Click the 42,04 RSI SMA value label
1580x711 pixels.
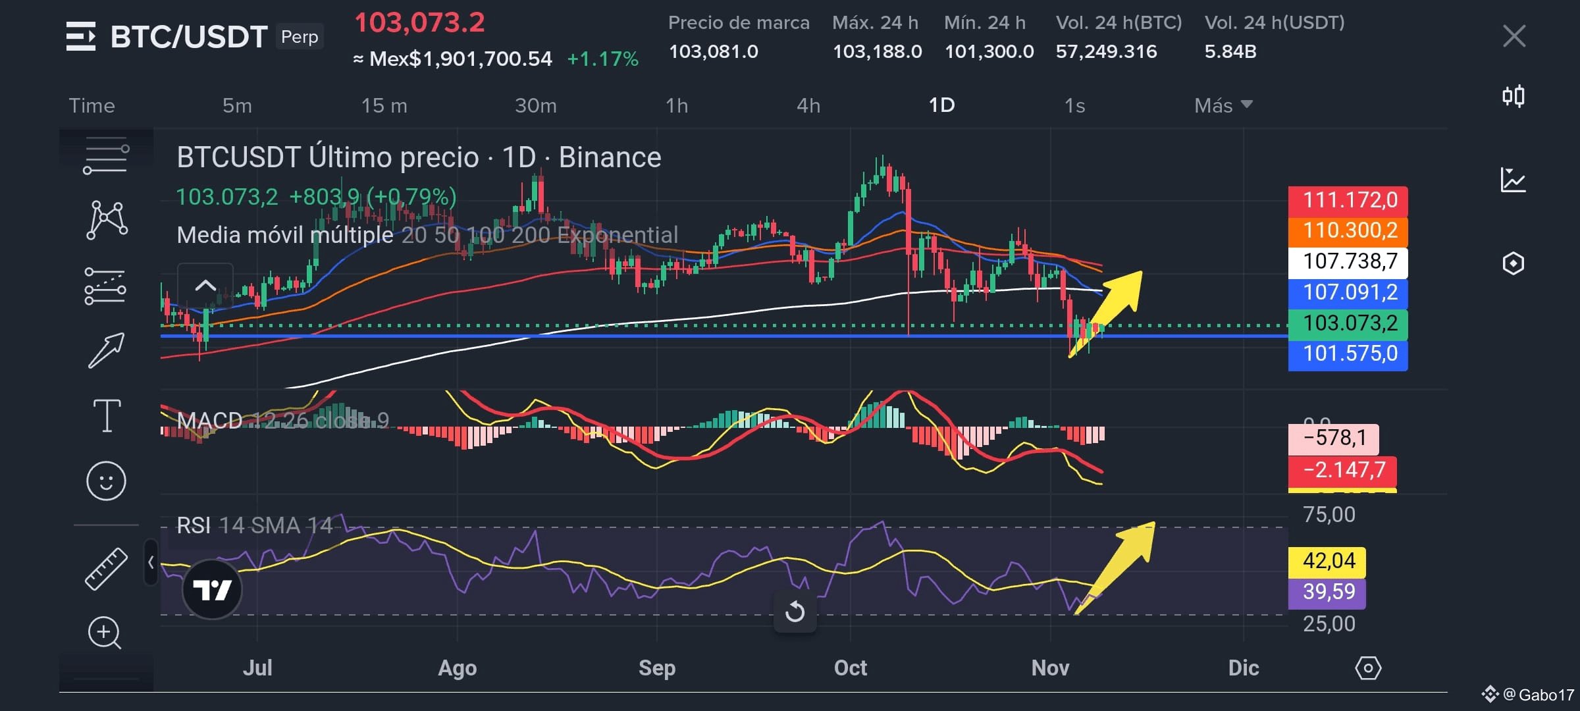(x=1327, y=562)
